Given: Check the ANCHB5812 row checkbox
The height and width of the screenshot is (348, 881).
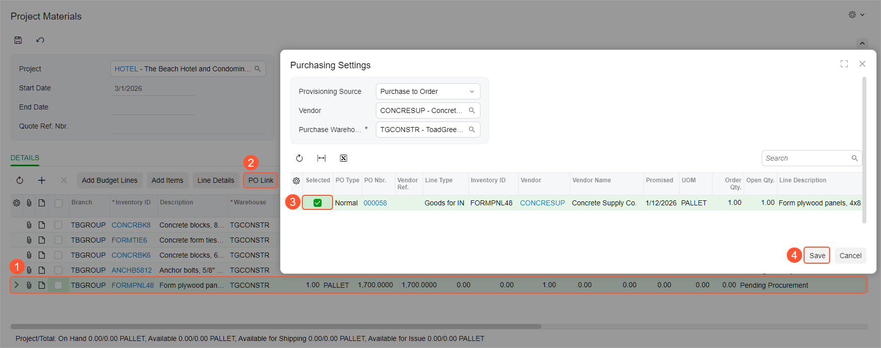Looking at the screenshot, I should click(x=58, y=270).
